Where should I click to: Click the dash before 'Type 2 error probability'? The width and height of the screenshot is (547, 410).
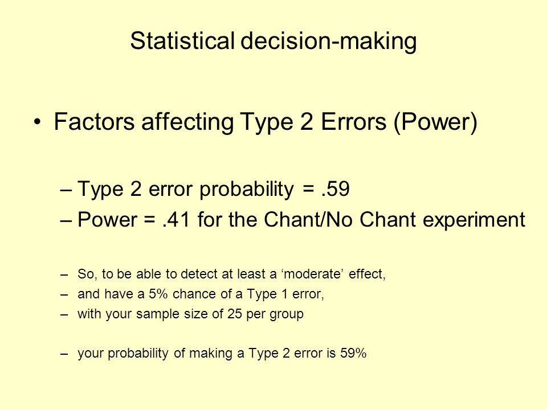tap(66, 190)
